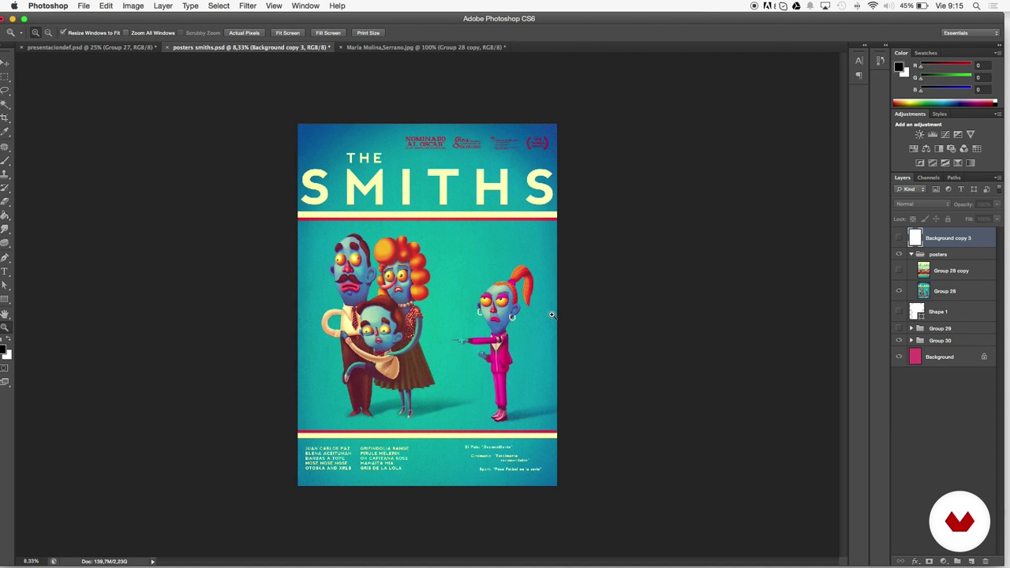Add a Black & White adjustment
Screen dimensions: 1010x568
click(939, 148)
